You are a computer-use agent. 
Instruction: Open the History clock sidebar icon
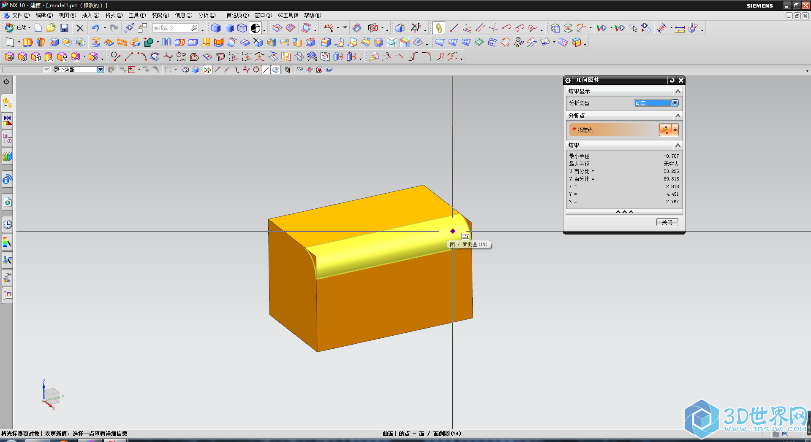[x=8, y=224]
